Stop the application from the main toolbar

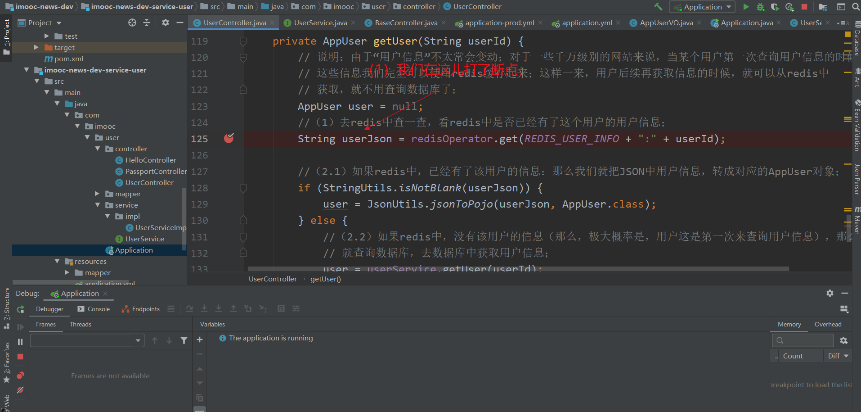[804, 7]
